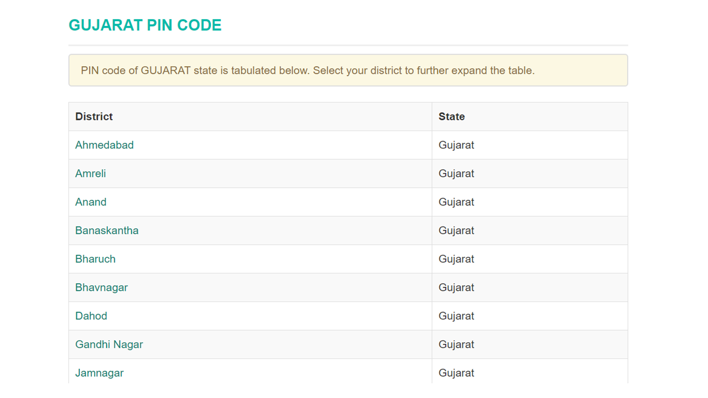
Task: Select the State column header
Action: [450, 116]
